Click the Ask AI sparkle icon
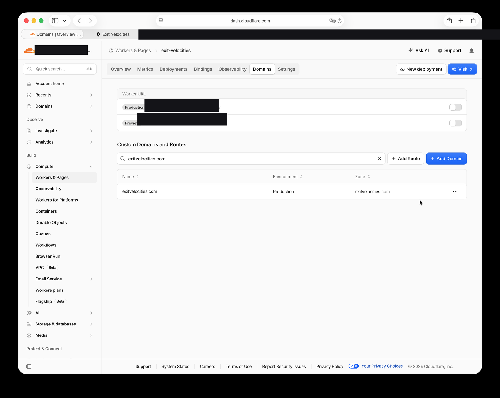The image size is (500, 398). pos(411,50)
